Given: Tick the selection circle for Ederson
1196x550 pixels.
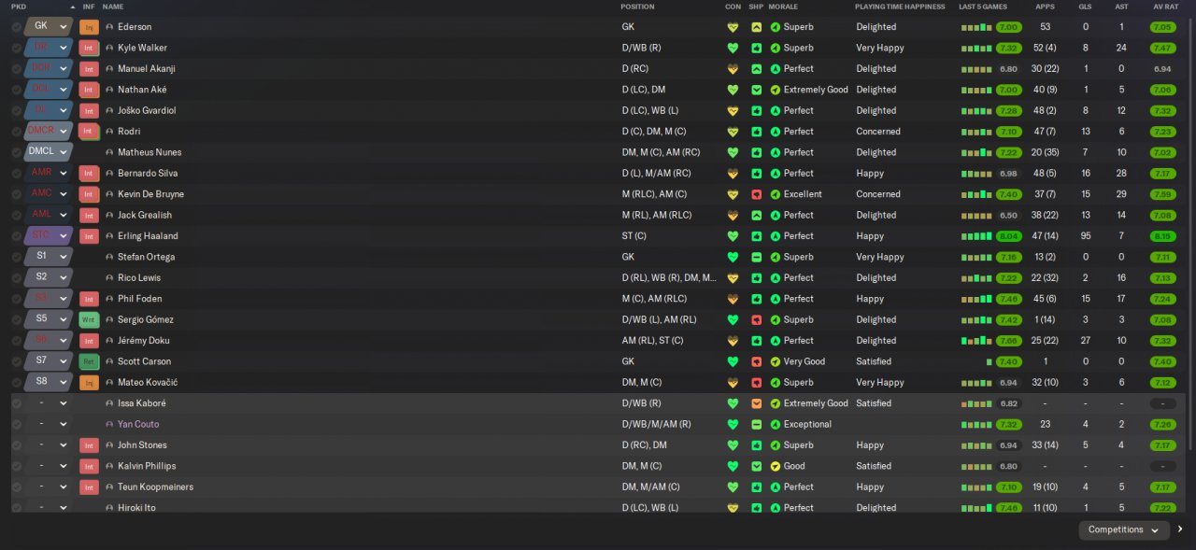Looking at the screenshot, I should pos(16,27).
